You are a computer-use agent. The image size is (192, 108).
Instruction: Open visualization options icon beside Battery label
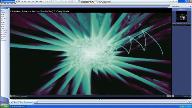[11, 96]
